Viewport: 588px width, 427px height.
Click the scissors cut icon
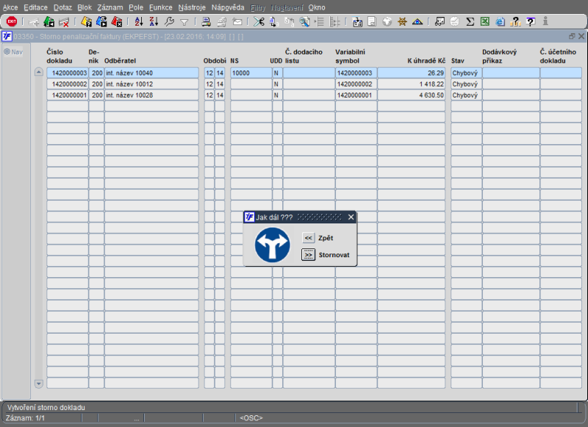259,21
